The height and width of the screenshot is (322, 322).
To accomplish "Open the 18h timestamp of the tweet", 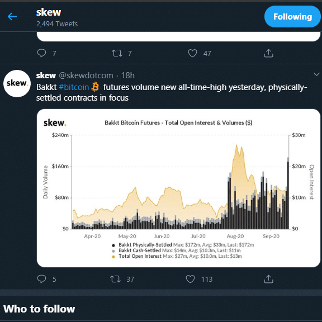I will 127,75.
